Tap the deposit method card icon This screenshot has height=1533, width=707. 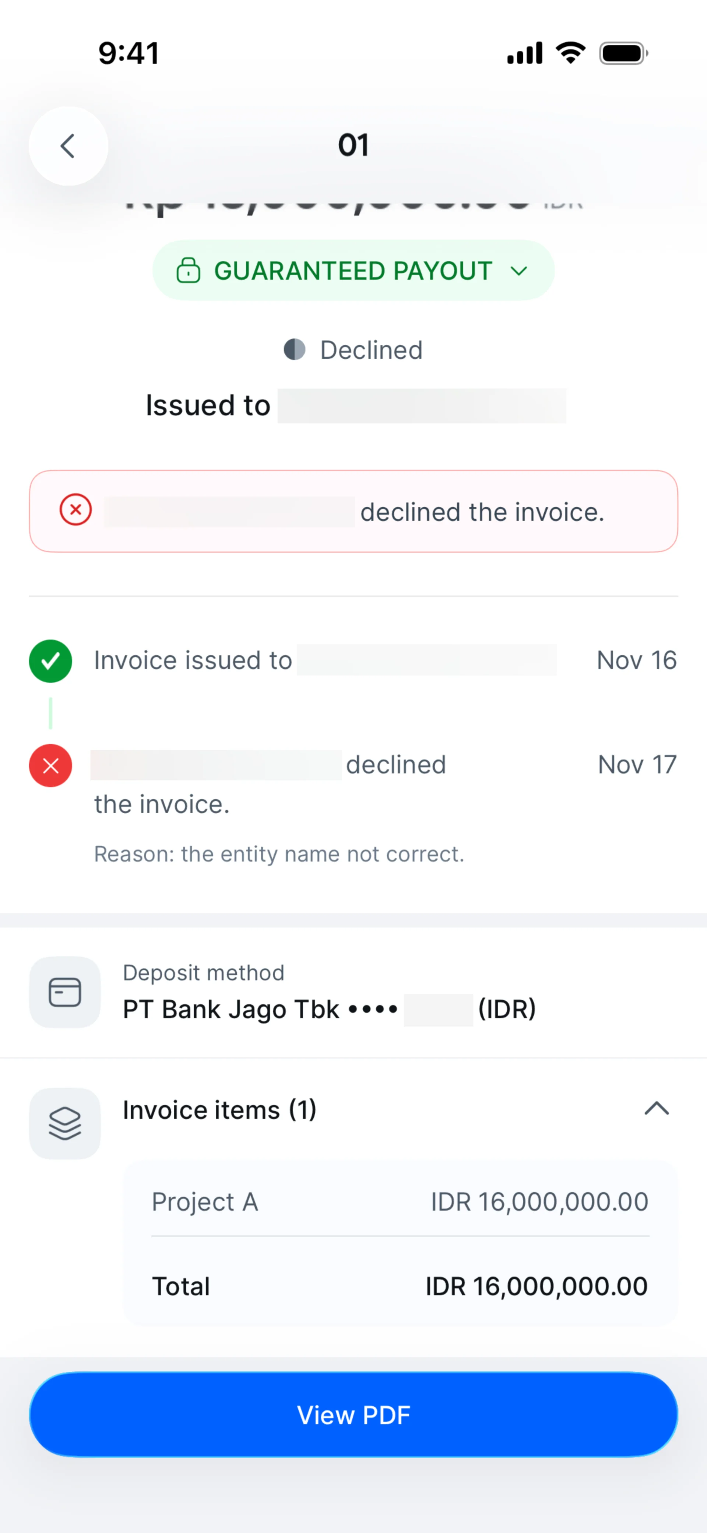[65, 992]
